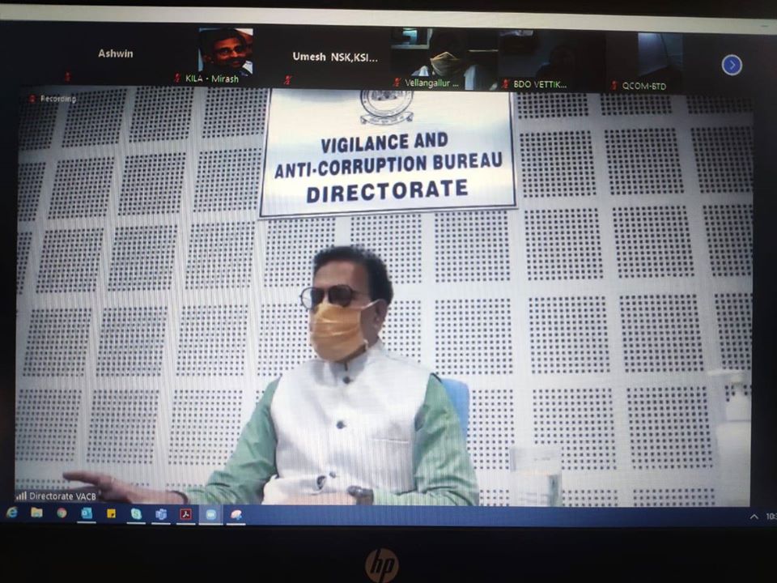This screenshot has height=583, width=777.
Task: Click muted mic icon beside Vellangallur
Action: click(397, 82)
